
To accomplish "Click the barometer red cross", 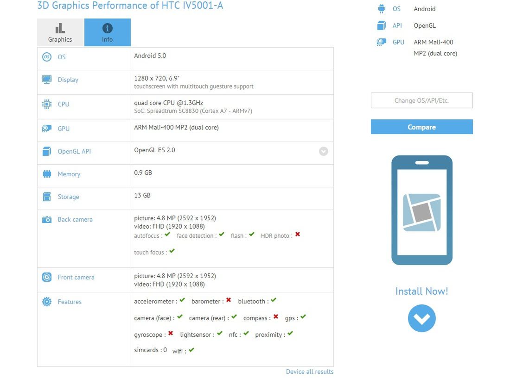I will [x=229, y=300].
